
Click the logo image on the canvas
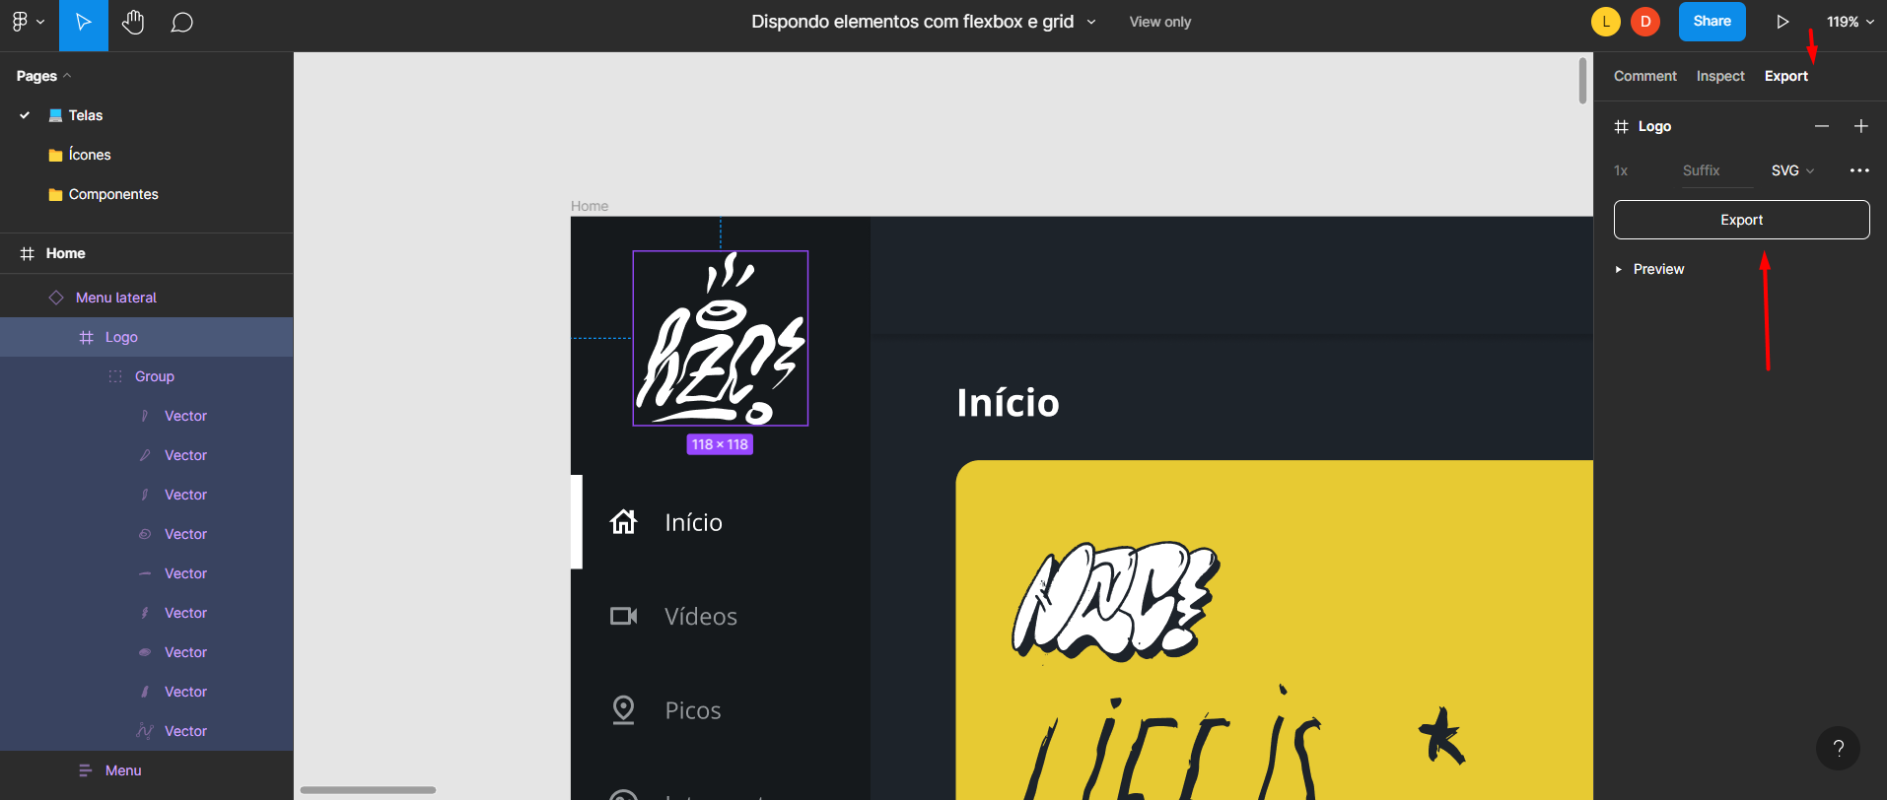point(721,338)
